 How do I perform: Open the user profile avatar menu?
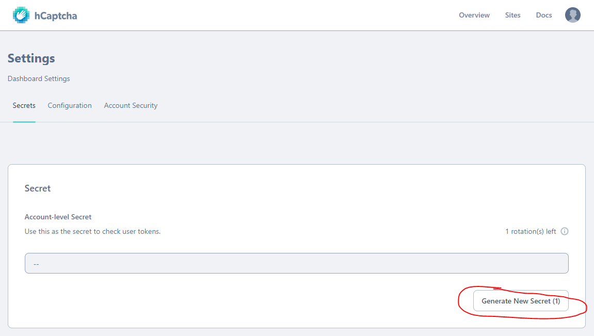(572, 15)
